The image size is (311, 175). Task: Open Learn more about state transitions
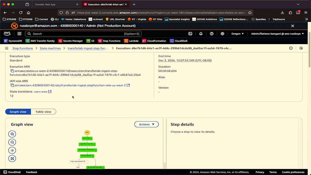coord(43,92)
